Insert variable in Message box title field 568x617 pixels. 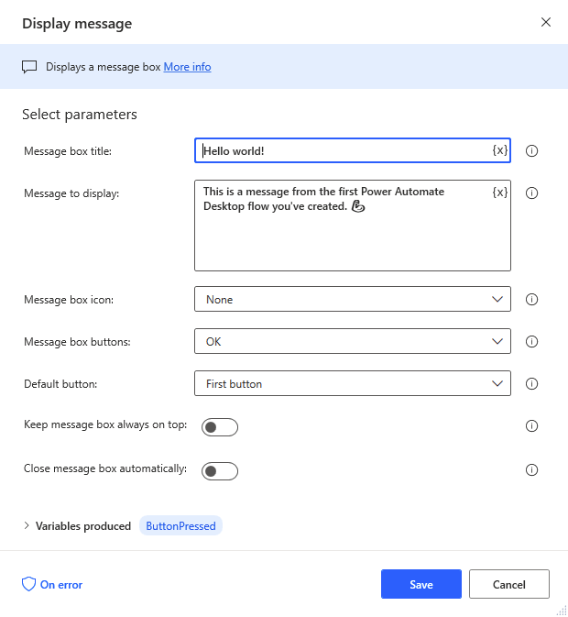tap(499, 150)
